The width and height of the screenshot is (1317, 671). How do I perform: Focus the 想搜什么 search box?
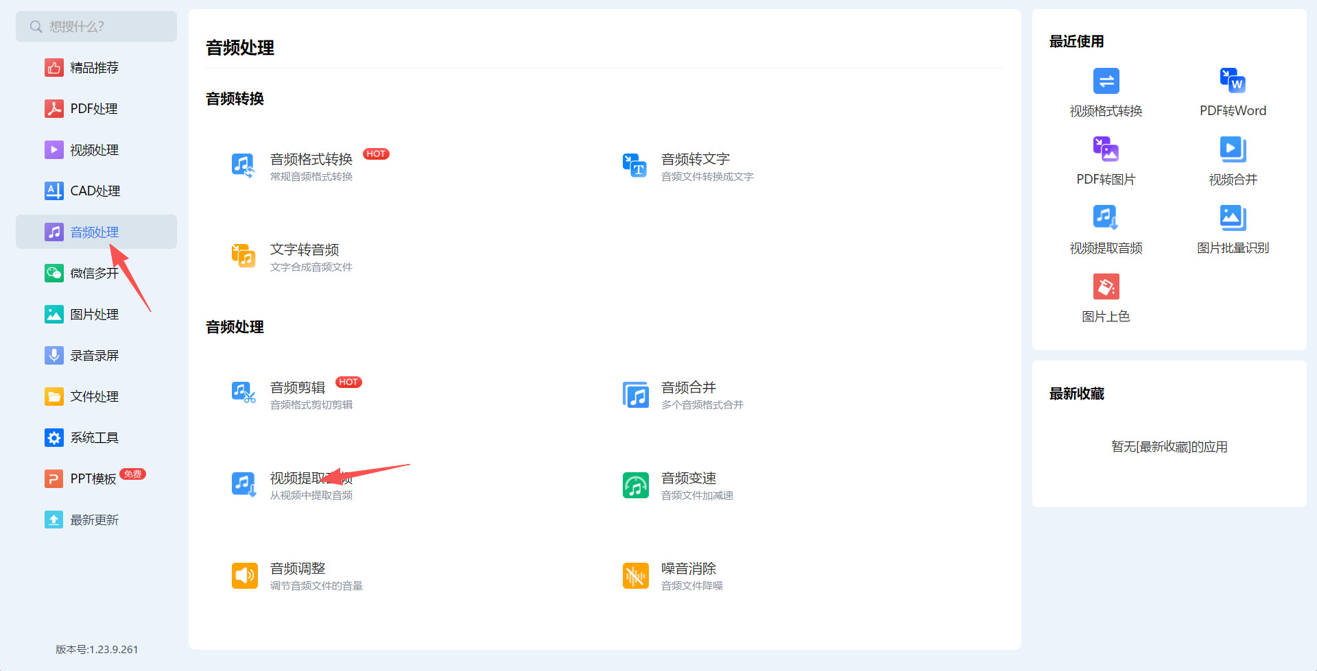tap(96, 26)
